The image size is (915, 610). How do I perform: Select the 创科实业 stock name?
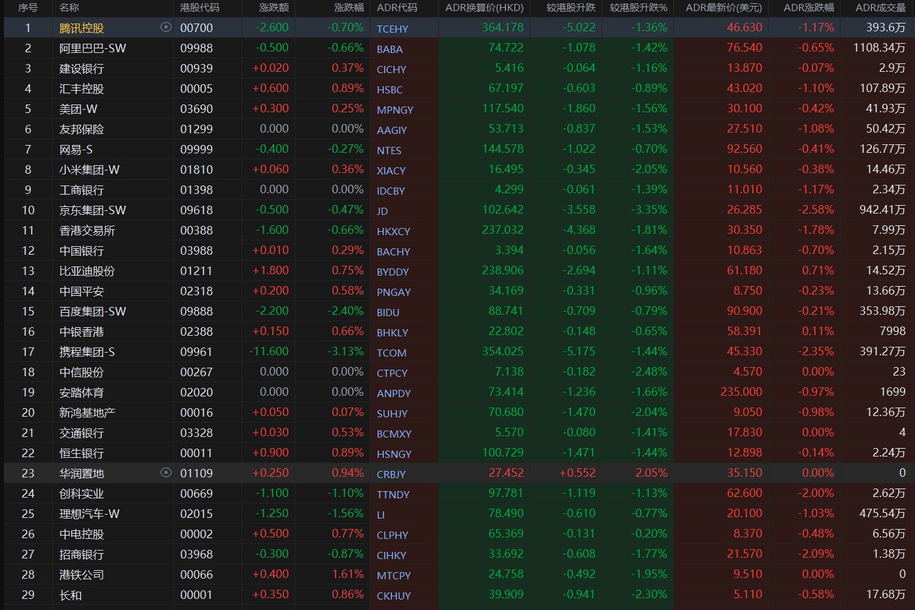[x=82, y=494]
